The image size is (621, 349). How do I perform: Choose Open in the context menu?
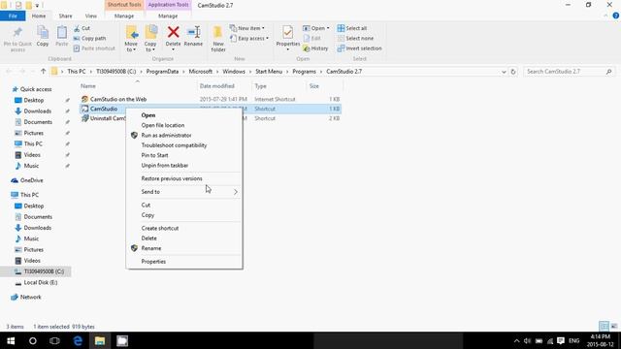[184, 115]
